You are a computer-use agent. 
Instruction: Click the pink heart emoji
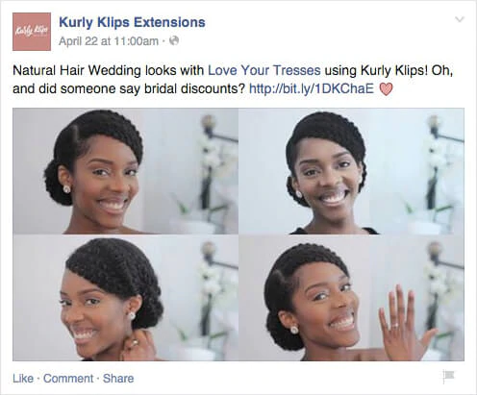tap(386, 89)
